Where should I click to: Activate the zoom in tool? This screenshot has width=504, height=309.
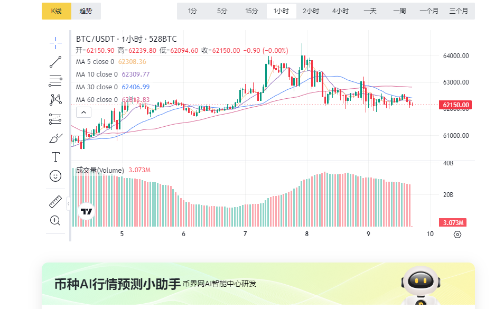[55, 220]
